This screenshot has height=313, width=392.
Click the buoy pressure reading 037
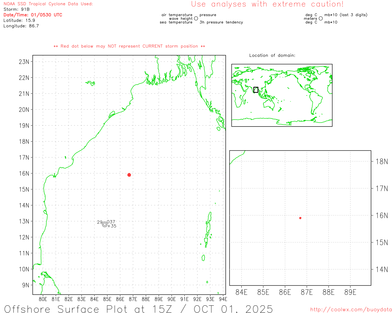pos(111,222)
